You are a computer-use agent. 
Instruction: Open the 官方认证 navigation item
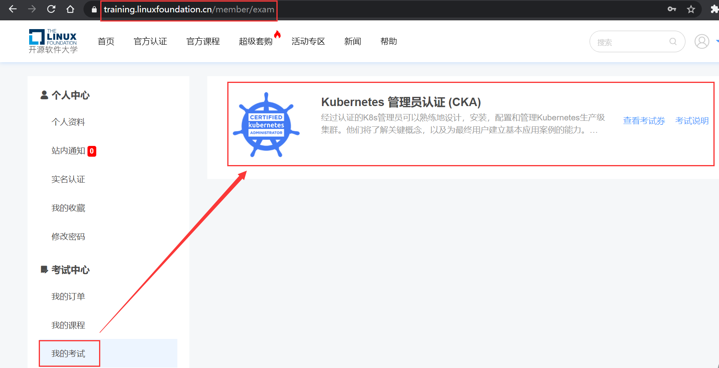click(150, 41)
